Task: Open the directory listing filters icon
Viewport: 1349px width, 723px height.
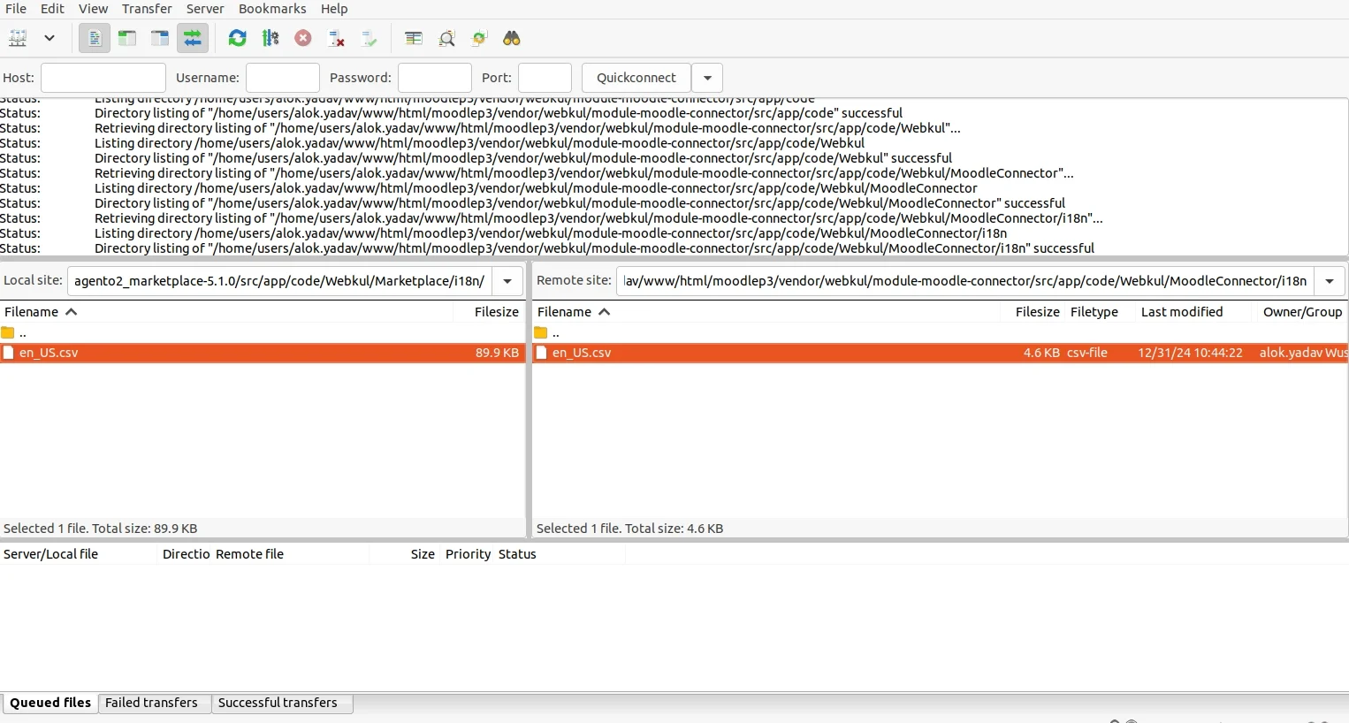Action: [413, 38]
